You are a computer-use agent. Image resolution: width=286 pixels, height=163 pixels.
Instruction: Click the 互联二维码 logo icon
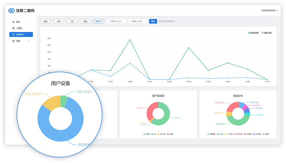tap(11, 10)
